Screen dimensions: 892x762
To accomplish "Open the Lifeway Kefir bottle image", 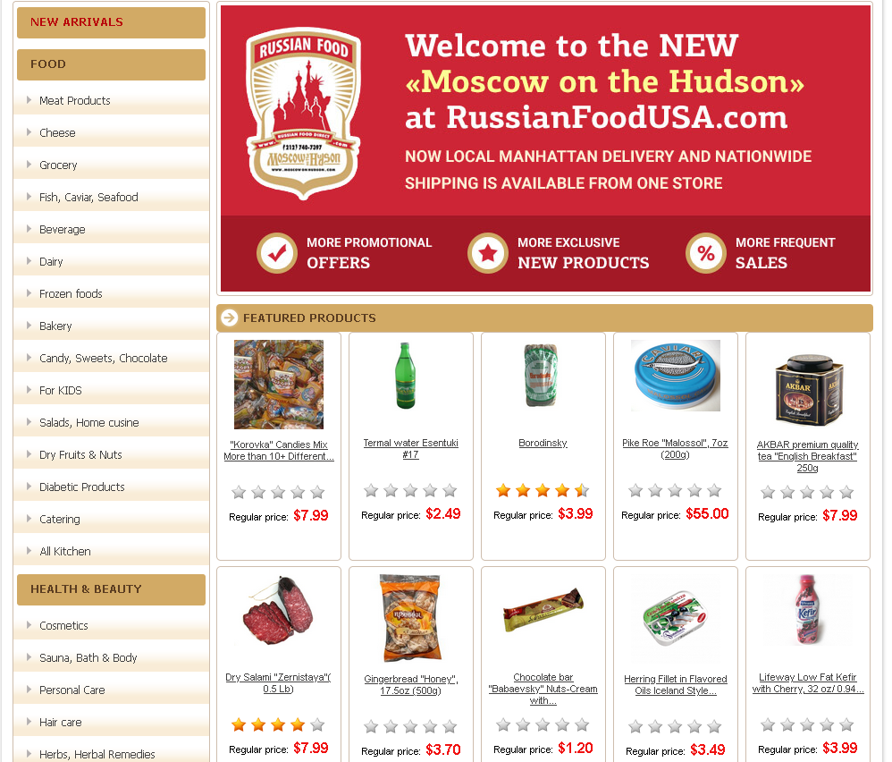I will point(807,609).
